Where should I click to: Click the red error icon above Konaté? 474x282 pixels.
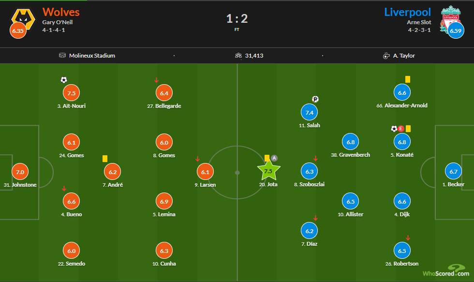(x=401, y=129)
